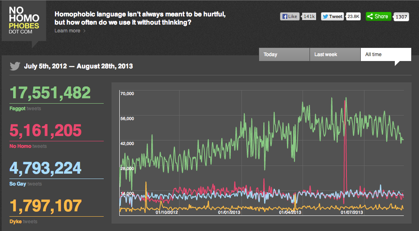Open the Learn more link
The height and width of the screenshot is (231, 419).
[67, 31]
